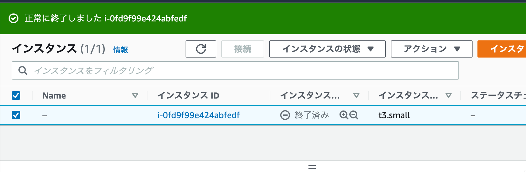This screenshot has height=172, width=526.
Task: Click the 情報 info link
Action: tap(121, 50)
